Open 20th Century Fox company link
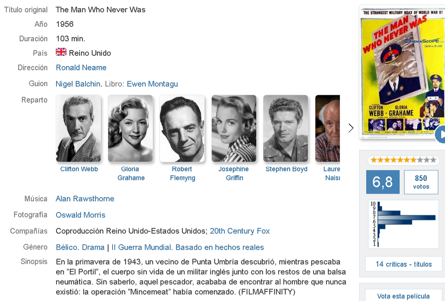The height and width of the screenshot is (301, 445). [240, 231]
